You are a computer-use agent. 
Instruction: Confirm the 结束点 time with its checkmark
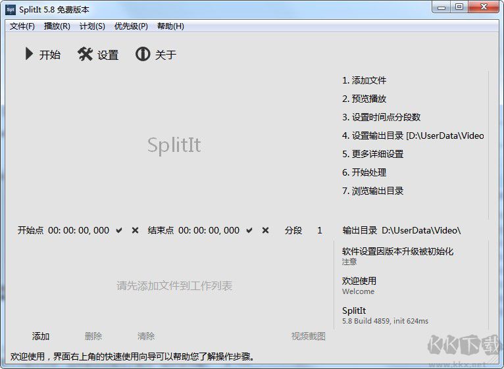249,230
